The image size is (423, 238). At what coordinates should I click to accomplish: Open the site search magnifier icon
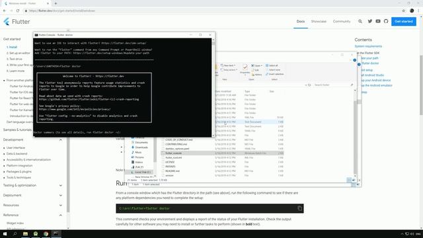(360, 21)
